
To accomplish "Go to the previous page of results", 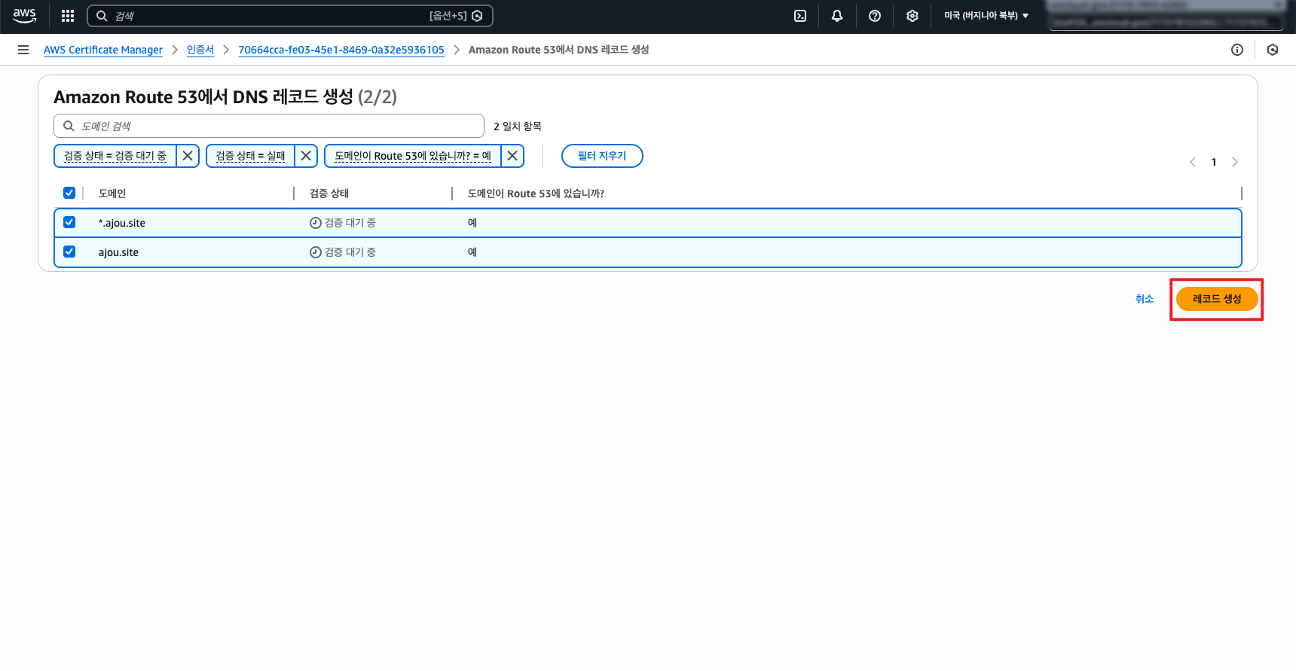I will [x=1193, y=162].
